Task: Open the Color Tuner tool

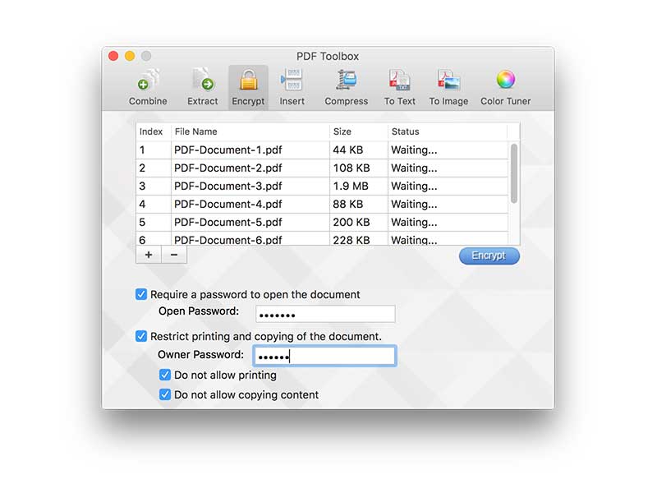Action: [505, 87]
